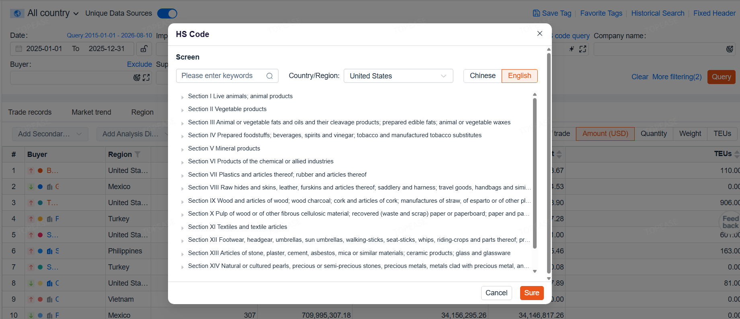Close the HS Code dialog
Image resolution: width=740 pixels, height=319 pixels.
coord(540,34)
